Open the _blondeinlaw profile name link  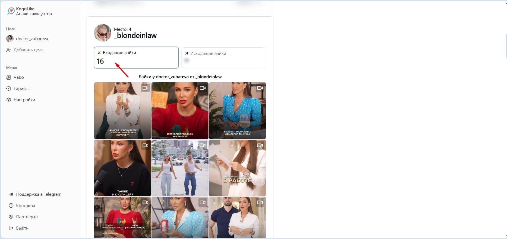coord(135,35)
